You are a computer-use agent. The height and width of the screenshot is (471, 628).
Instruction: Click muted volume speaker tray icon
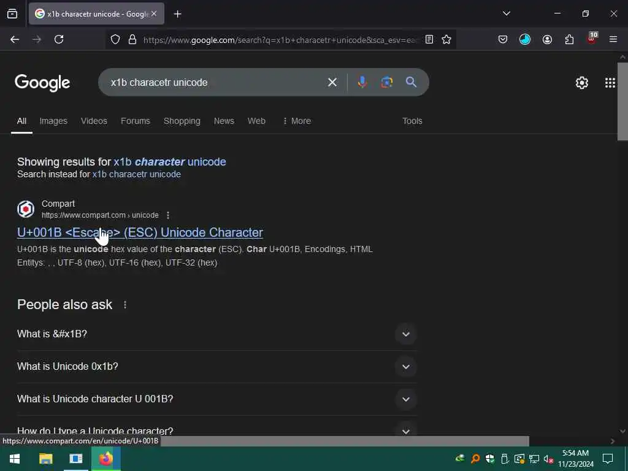548,459
